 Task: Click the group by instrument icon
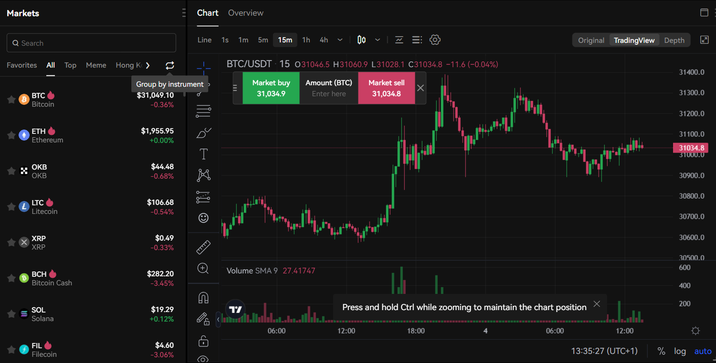pos(170,66)
